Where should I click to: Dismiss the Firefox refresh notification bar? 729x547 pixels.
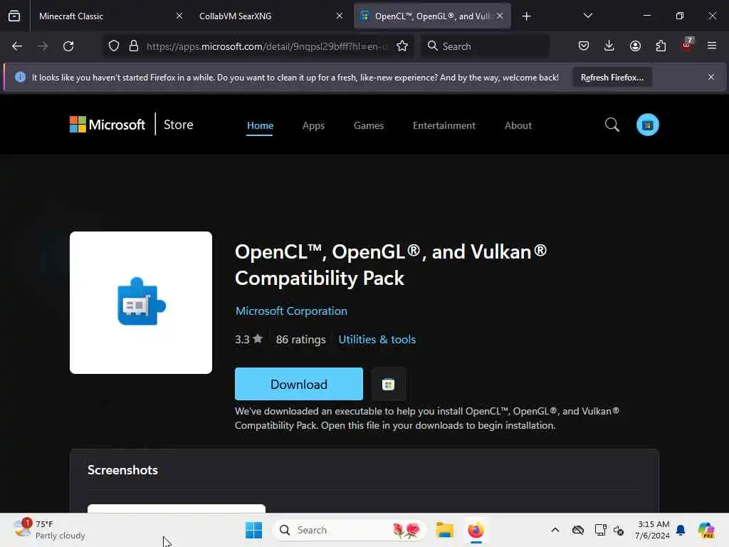click(x=711, y=77)
